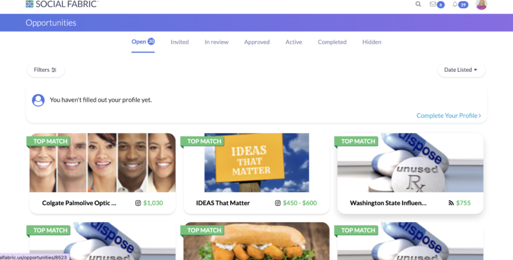513x260 pixels.
Task: Show the Hidden opportunities tab
Action: point(372,42)
